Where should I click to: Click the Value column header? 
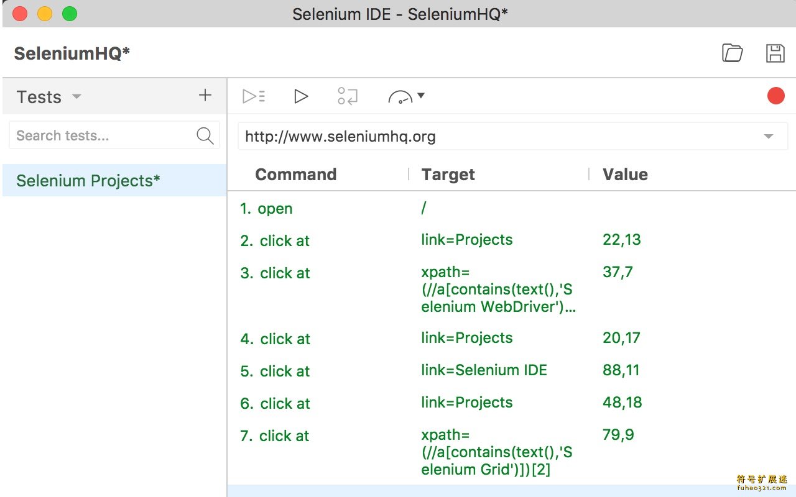625,175
